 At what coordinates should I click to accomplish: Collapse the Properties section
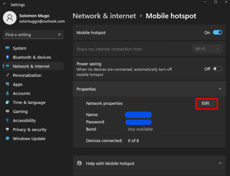(x=220, y=89)
